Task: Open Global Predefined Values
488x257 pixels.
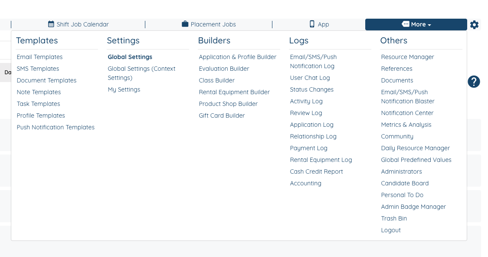Action: [x=416, y=160]
